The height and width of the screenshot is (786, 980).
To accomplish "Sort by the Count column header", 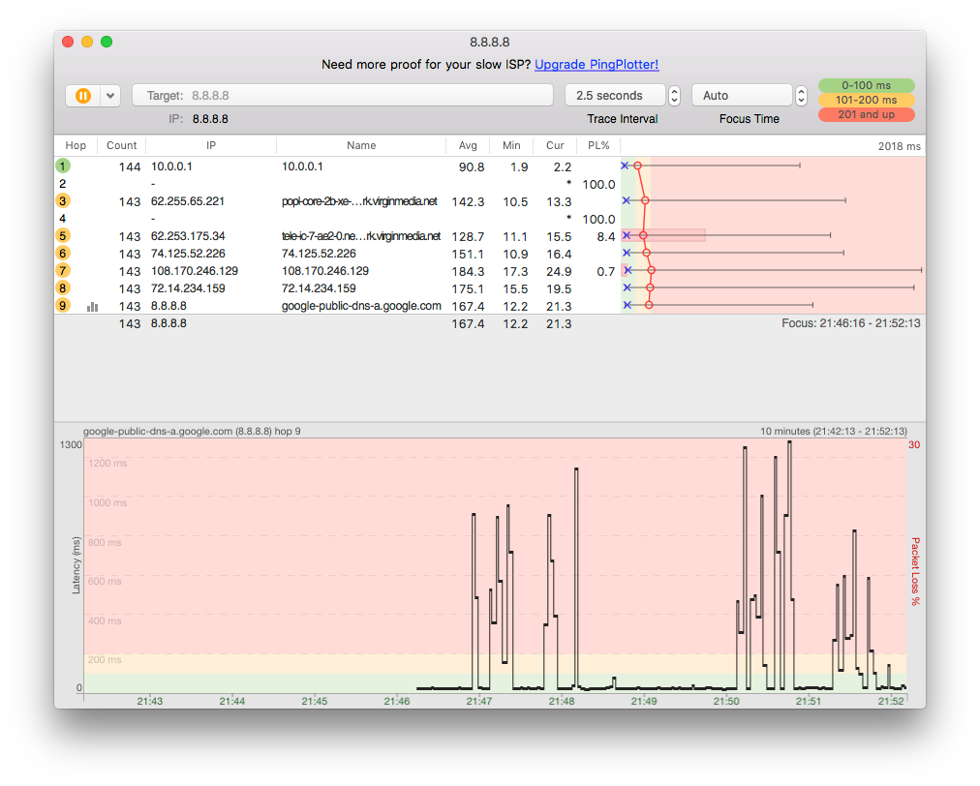I will (x=121, y=145).
